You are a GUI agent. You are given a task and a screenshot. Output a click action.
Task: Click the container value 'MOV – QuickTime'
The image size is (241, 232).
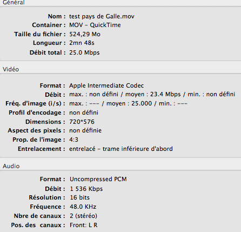click(x=95, y=25)
